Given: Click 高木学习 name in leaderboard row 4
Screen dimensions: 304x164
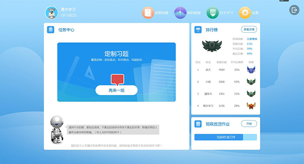Looking at the screenshot, I should pyautogui.click(x=208, y=106).
